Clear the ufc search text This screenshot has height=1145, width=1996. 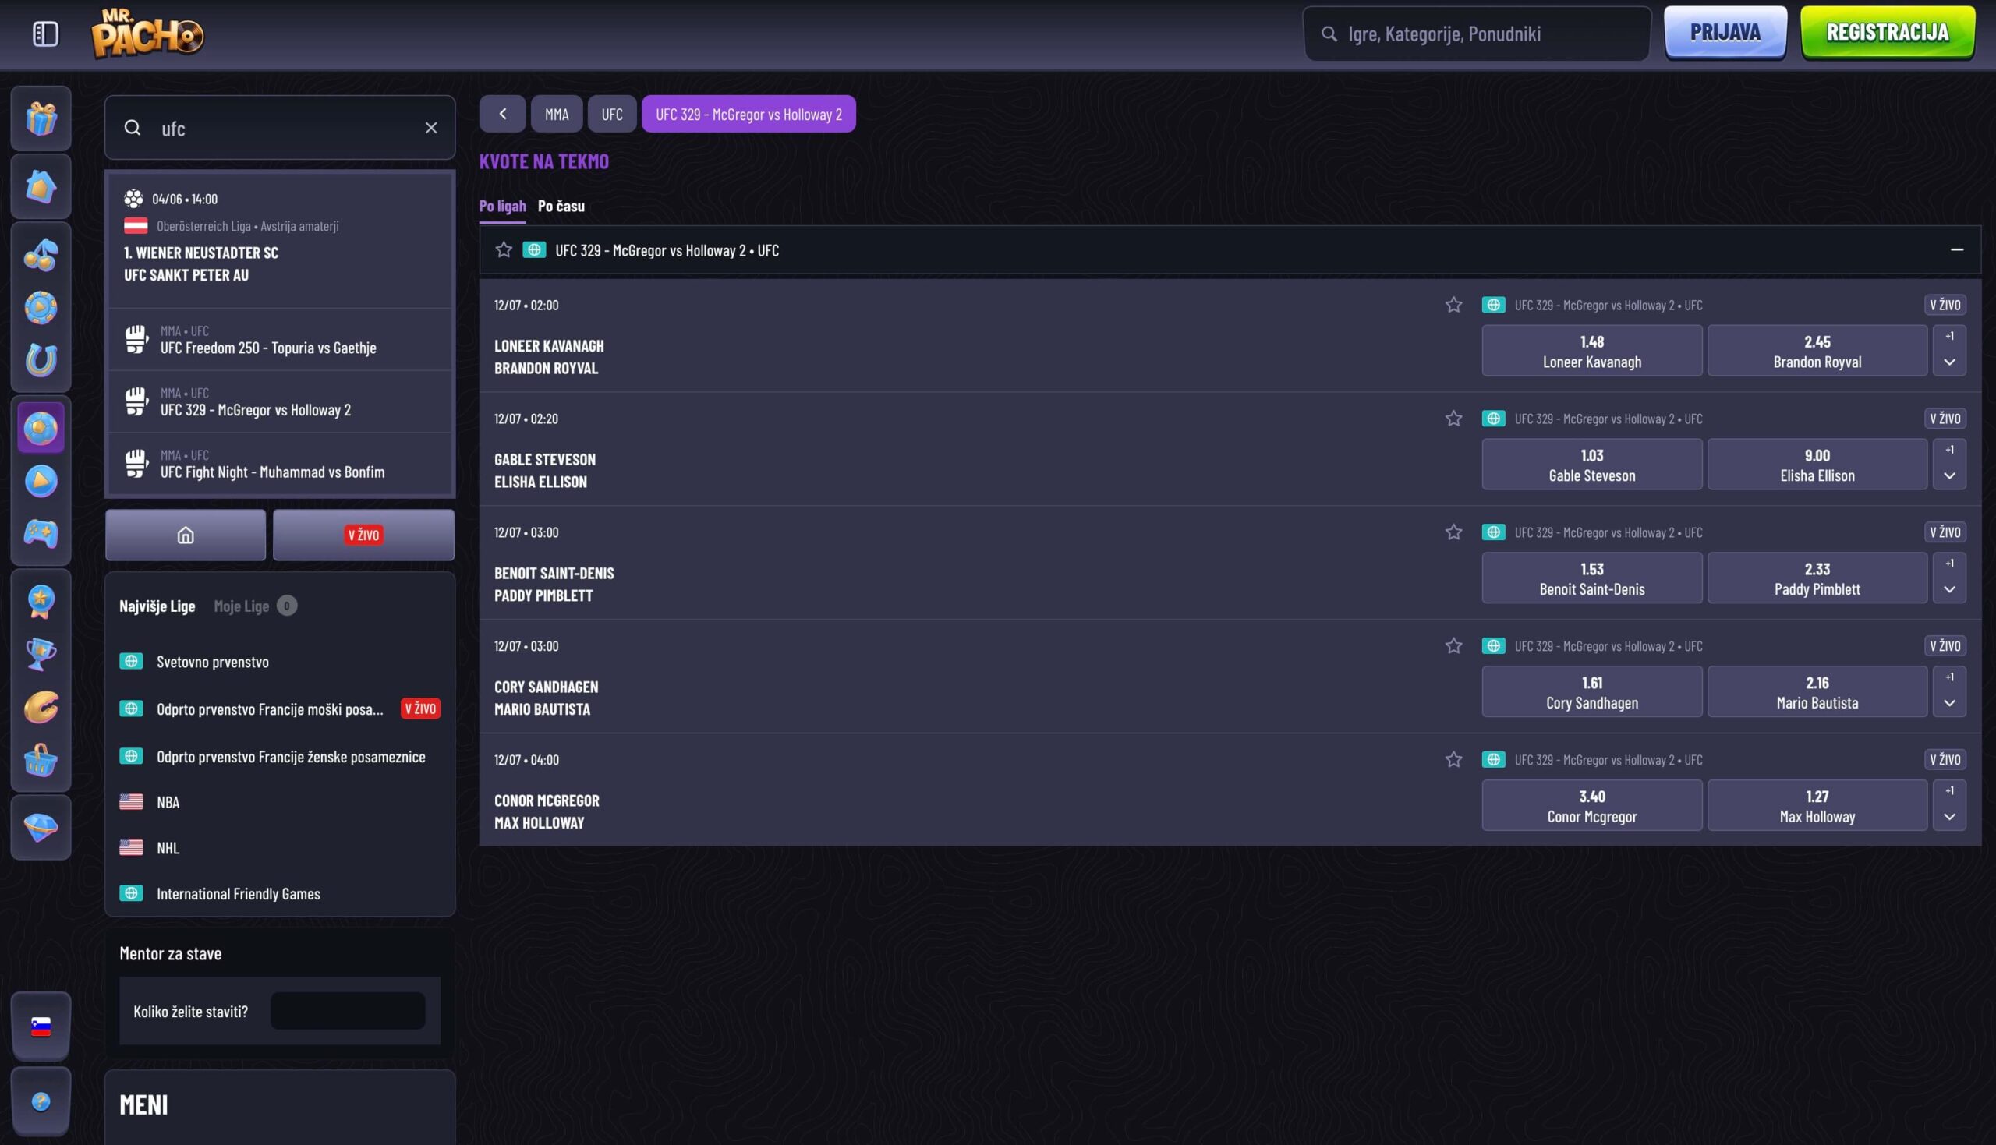tap(431, 127)
